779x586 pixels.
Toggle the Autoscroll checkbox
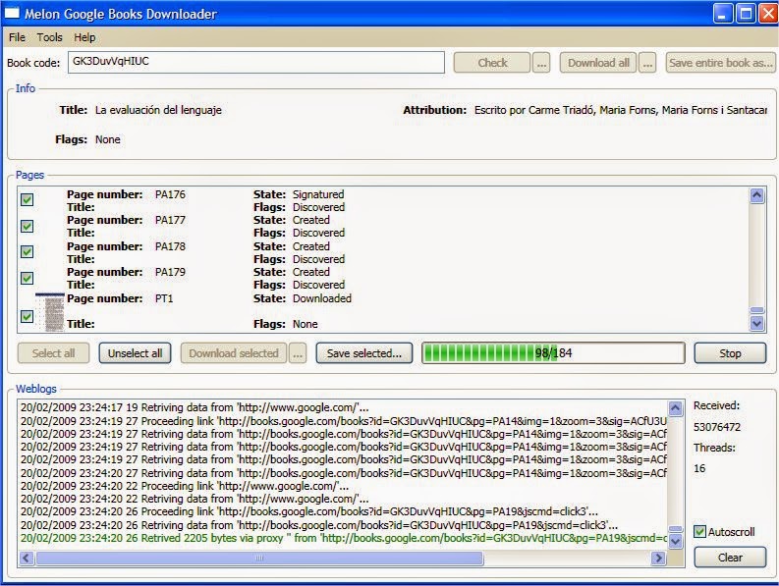(x=699, y=531)
